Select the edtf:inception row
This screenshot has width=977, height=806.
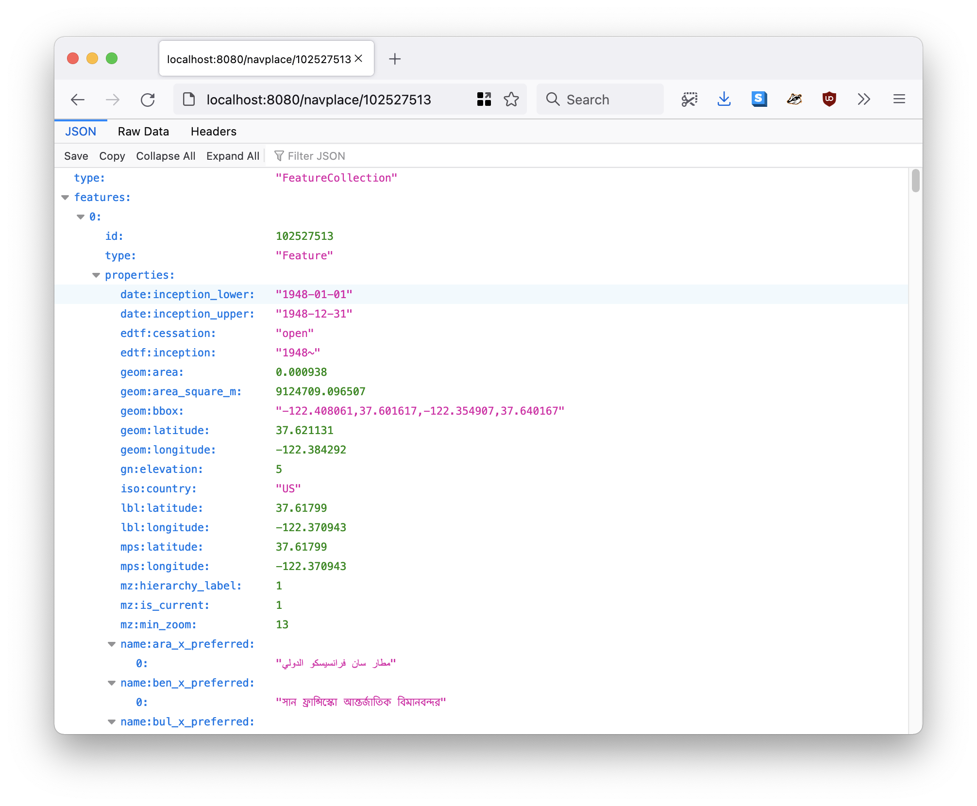481,353
